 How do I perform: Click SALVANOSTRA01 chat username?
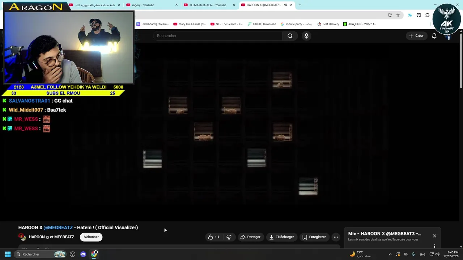pos(29,101)
